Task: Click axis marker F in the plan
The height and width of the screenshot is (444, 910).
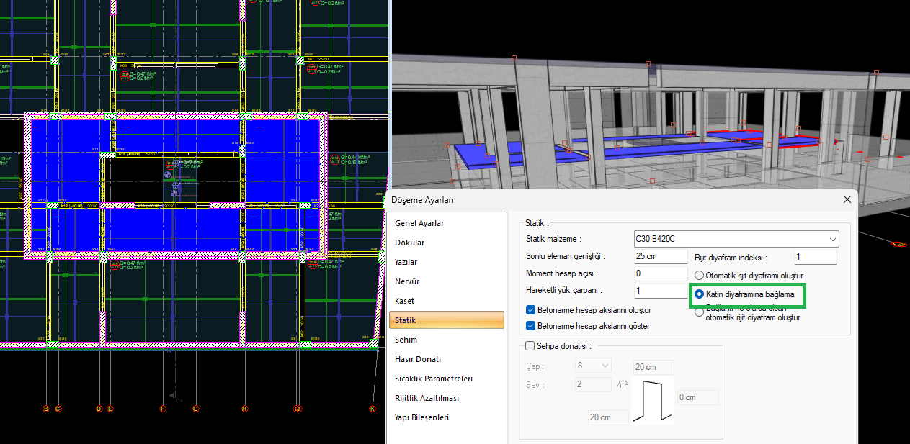Action: click(x=163, y=409)
